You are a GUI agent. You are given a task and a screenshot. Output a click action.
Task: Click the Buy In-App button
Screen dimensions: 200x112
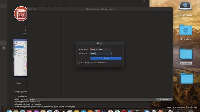point(164,99)
